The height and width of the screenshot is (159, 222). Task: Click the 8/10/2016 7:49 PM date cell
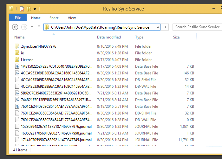112,46
